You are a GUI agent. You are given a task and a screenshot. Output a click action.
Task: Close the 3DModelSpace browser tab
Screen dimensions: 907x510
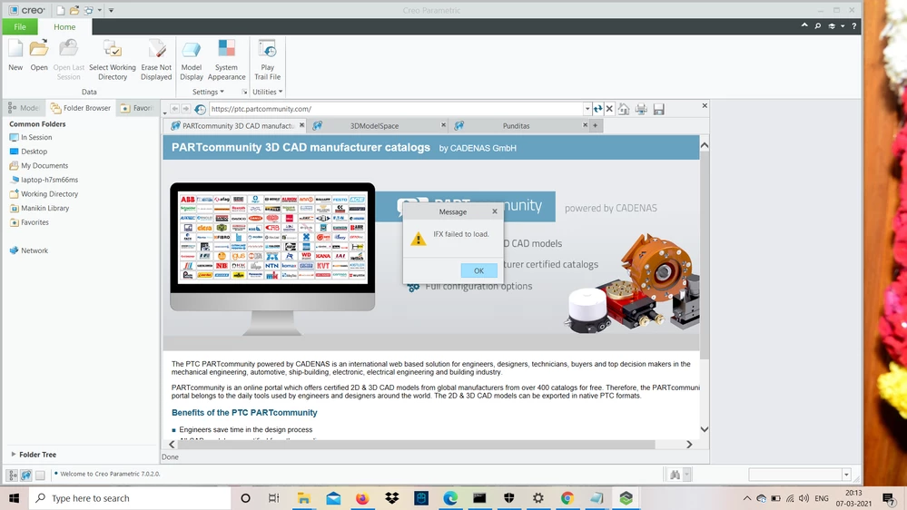[444, 125]
